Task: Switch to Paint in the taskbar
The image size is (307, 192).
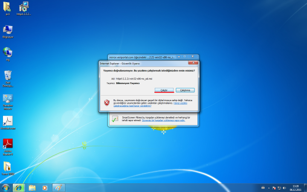Action: (58, 188)
